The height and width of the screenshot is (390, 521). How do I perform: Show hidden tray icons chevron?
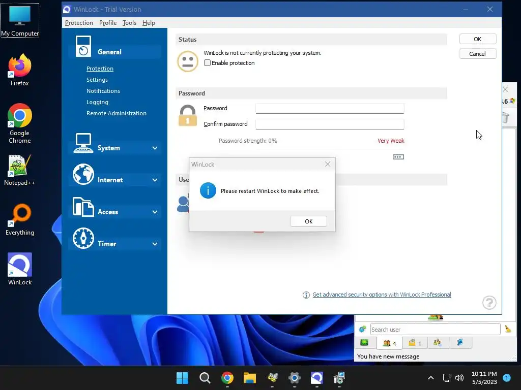click(430, 378)
